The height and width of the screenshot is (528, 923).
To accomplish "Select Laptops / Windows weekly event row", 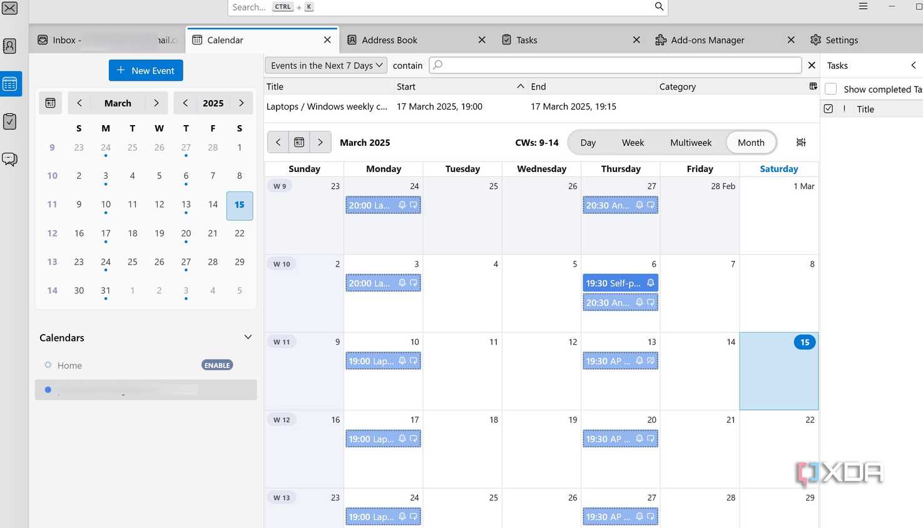I will [x=542, y=106].
